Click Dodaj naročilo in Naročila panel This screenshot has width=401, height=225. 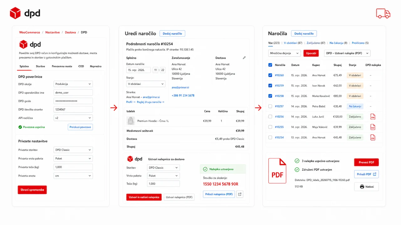pos(304,33)
